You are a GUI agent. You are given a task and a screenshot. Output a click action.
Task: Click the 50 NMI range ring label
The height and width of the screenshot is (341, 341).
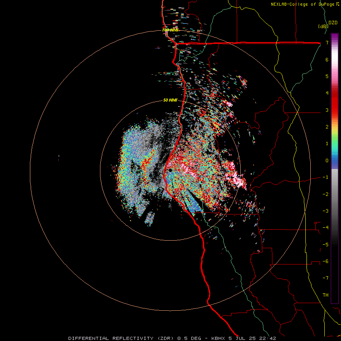(x=170, y=100)
